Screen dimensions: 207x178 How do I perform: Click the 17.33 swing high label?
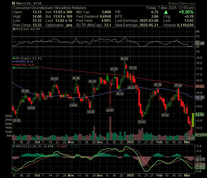click(133, 68)
